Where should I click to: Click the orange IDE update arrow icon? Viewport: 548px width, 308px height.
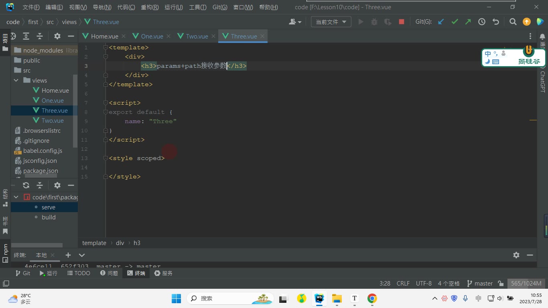click(x=527, y=22)
